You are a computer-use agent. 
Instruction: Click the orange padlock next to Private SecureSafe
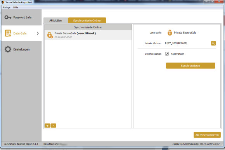(x=170, y=33)
